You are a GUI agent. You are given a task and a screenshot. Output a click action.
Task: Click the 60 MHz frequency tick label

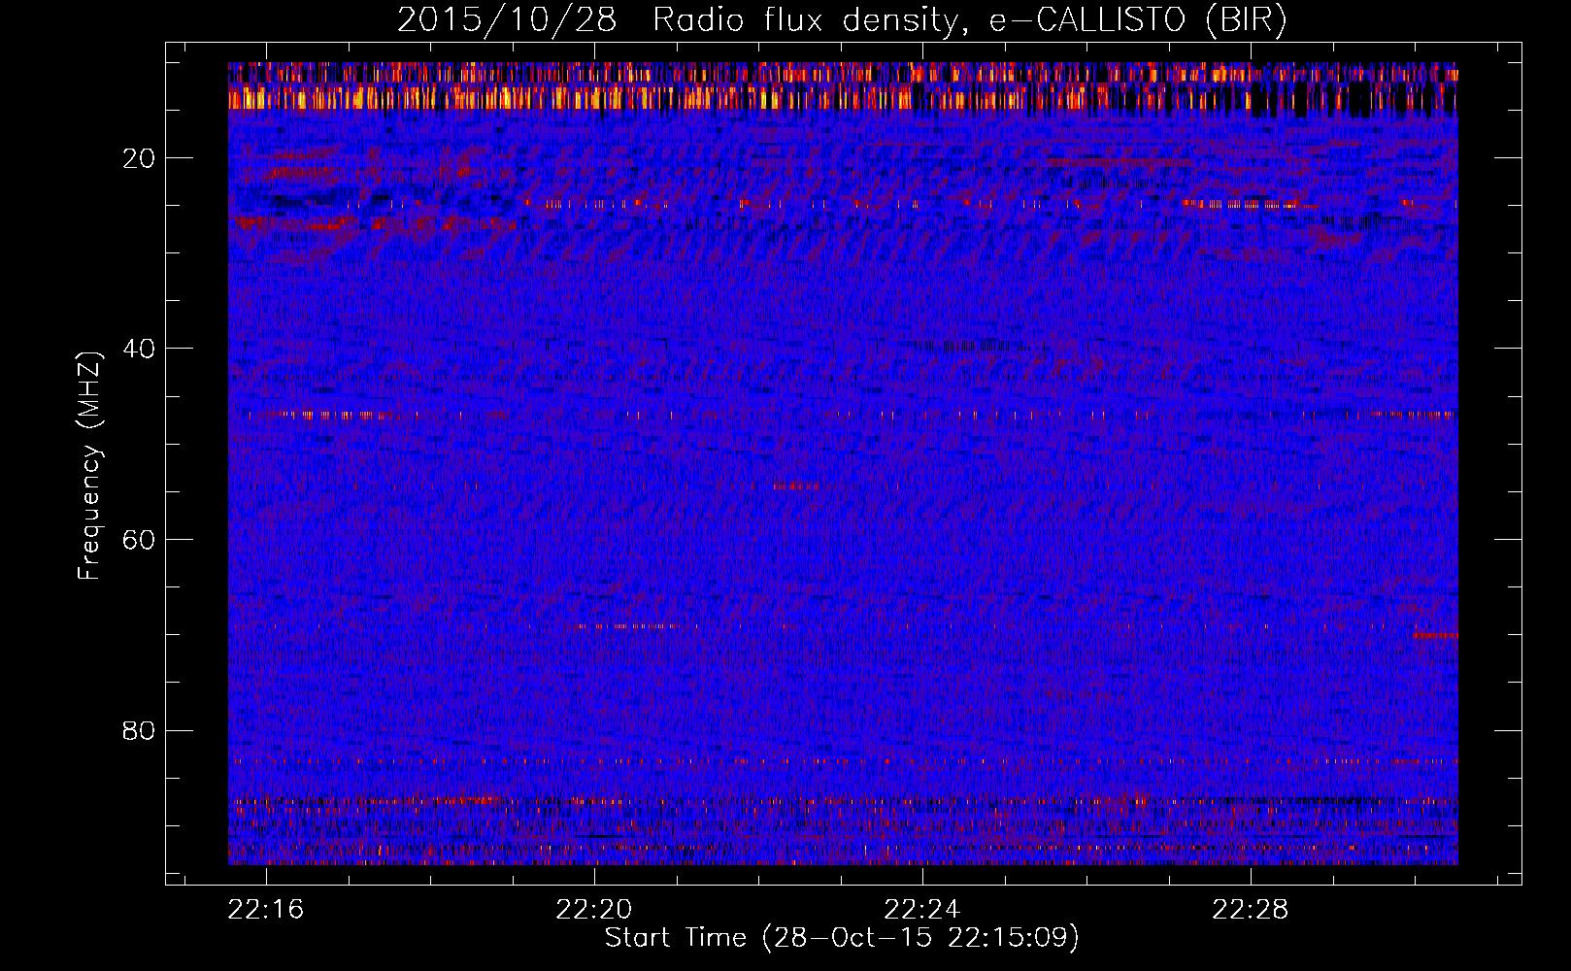(139, 540)
